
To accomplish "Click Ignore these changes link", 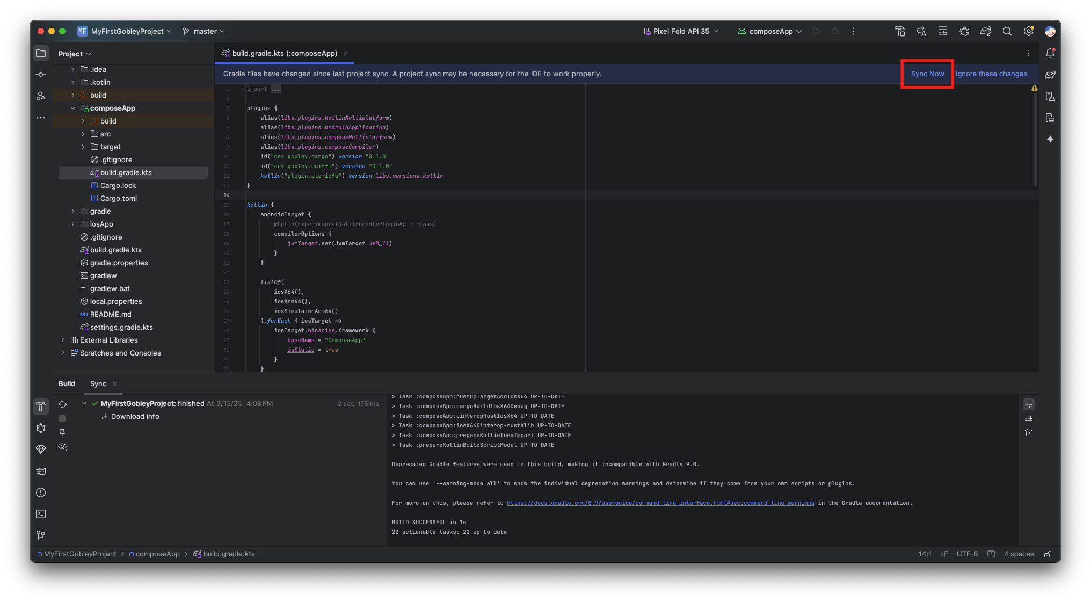I will coord(991,74).
